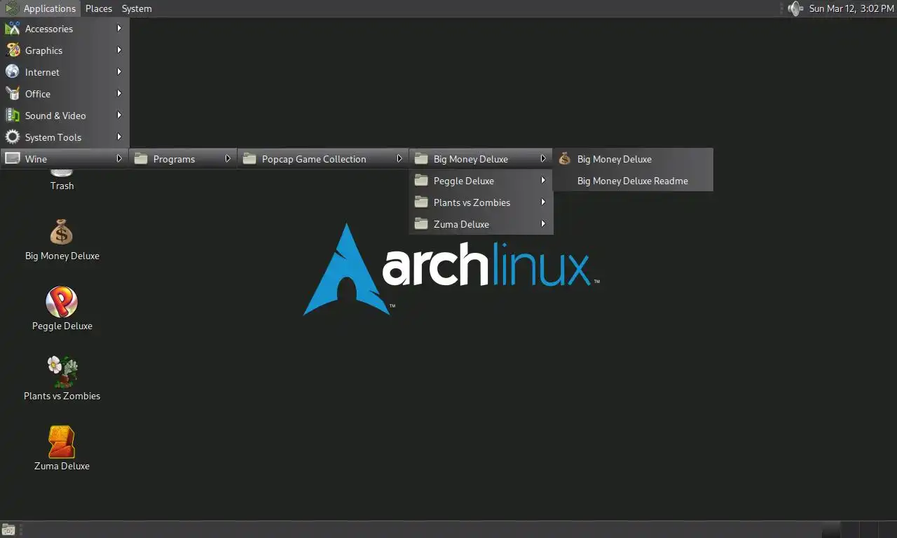
Task: Click folder icon beside Peggle Deluxe
Action: pyautogui.click(x=421, y=181)
